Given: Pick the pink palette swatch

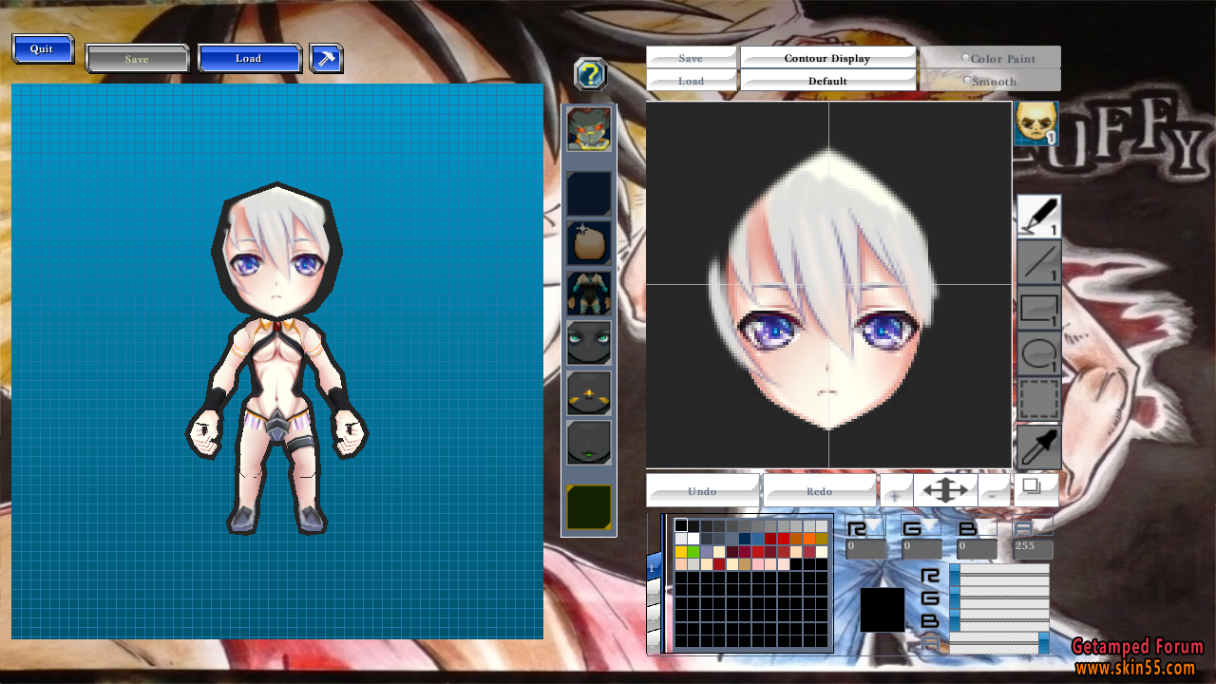Looking at the screenshot, I should (758, 564).
